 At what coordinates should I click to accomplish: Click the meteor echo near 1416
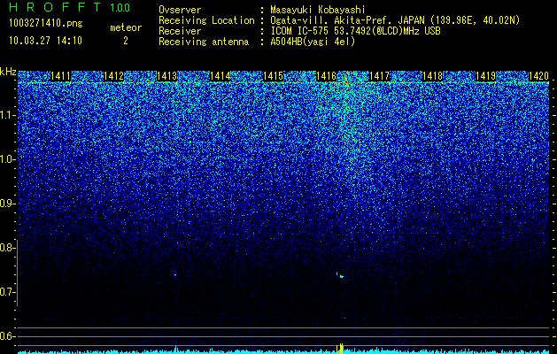click(x=340, y=275)
